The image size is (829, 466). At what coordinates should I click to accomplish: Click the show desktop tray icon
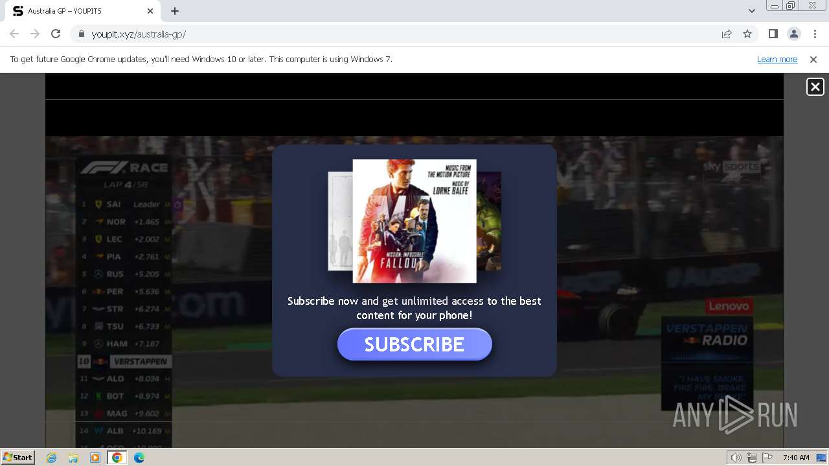click(x=821, y=458)
